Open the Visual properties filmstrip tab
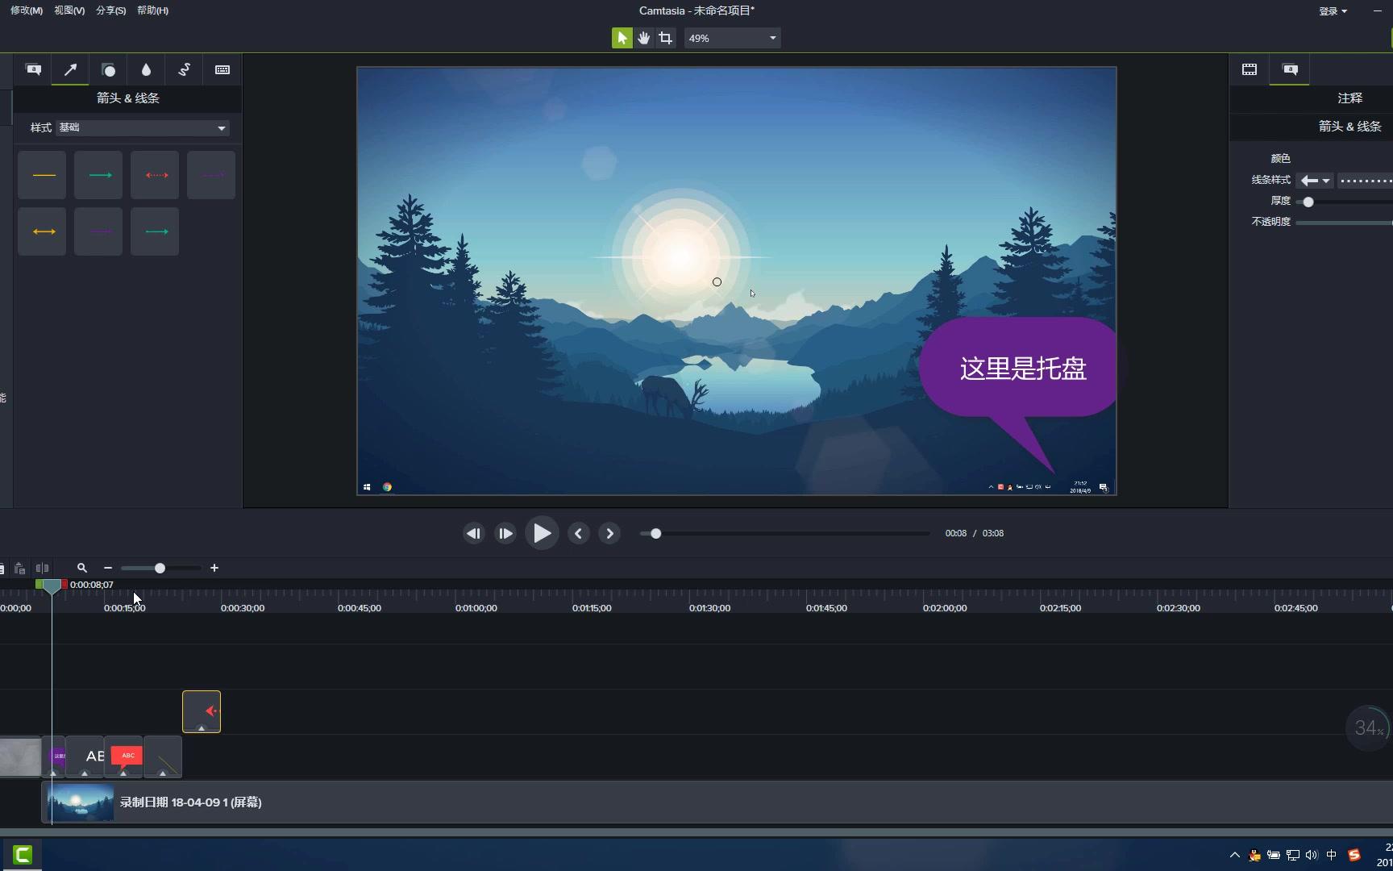Screen dimensions: 1393x871 1249,69
